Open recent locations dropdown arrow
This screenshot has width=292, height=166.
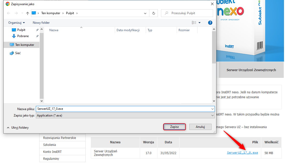(x=22, y=13)
